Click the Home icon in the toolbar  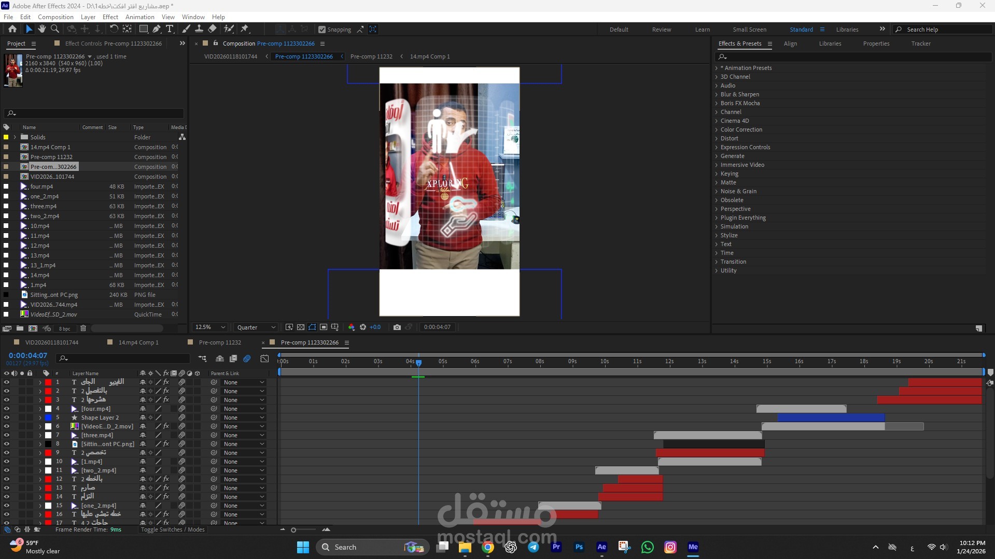pos(12,29)
